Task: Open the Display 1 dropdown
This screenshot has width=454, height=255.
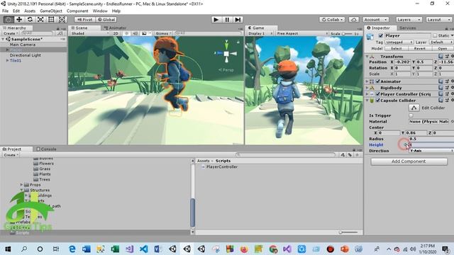Action: click(x=260, y=33)
